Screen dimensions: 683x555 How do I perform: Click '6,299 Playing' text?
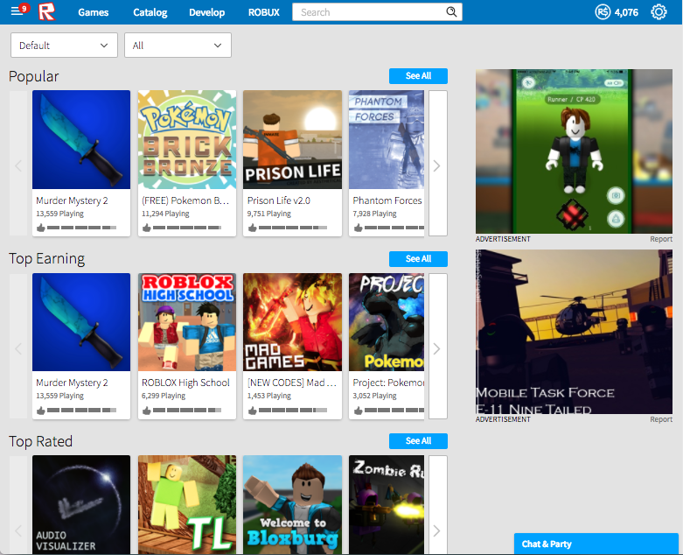tap(164, 396)
